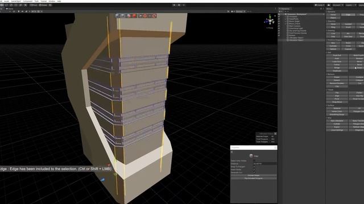The width and height of the screenshot is (364, 204).
Task: Click the red sphere icon in scene overlay toolbar
Action: click(134, 16)
